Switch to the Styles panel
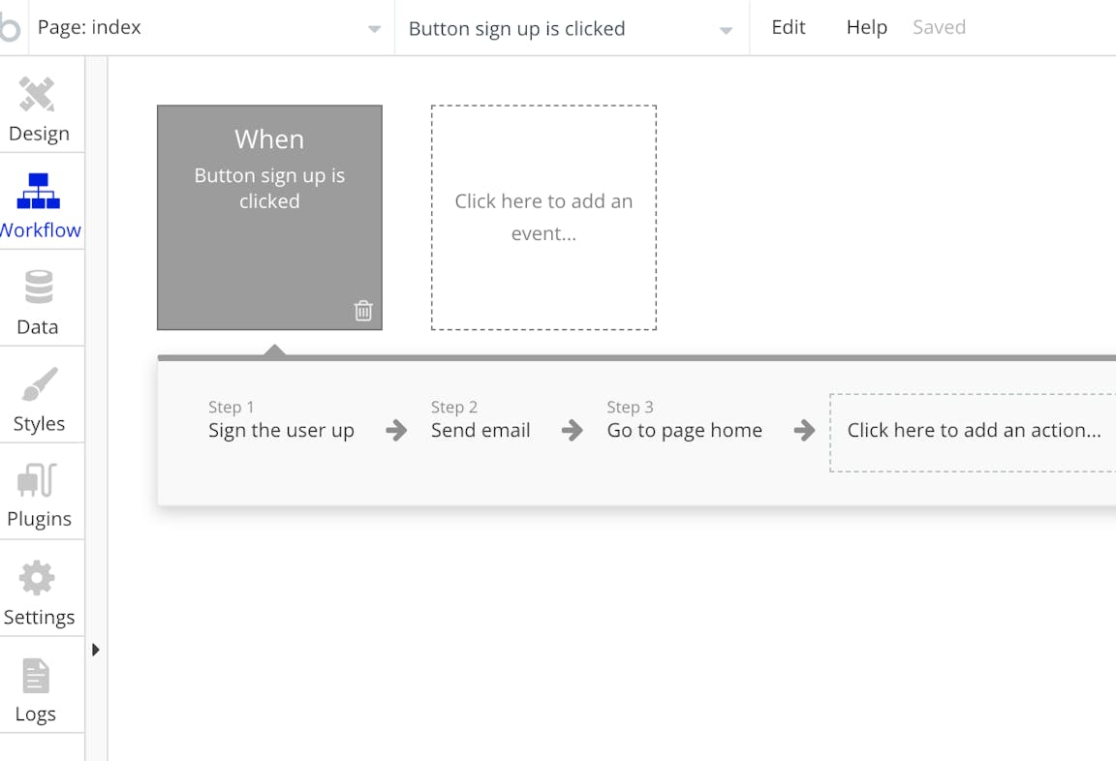This screenshot has width=1116, height=761. [39, 395]
